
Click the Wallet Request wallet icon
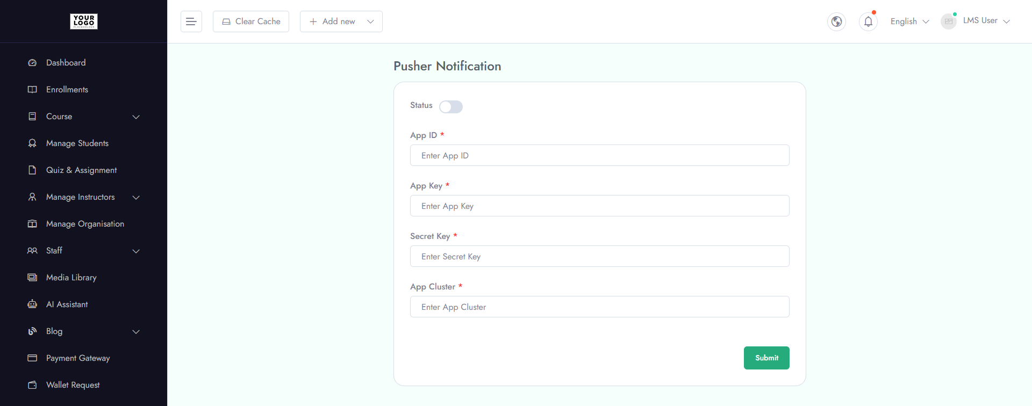point(32,385)
